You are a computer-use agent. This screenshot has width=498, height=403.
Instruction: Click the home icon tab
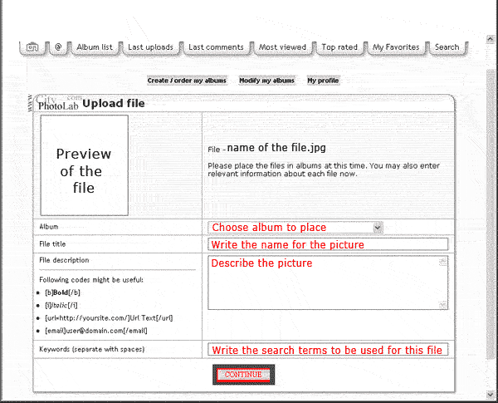32,47
